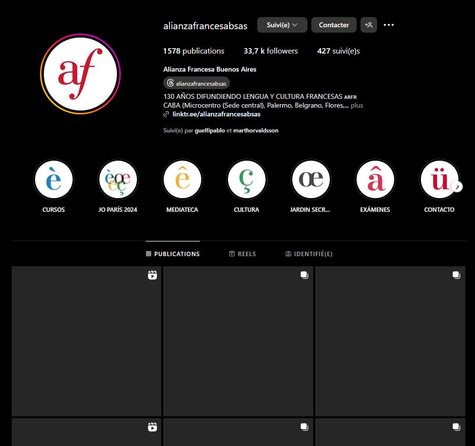Open the Alianza Francesa profile picture story
Image resolution: width=475 pixels, height=446 pixels.
(x=80, y=74)
